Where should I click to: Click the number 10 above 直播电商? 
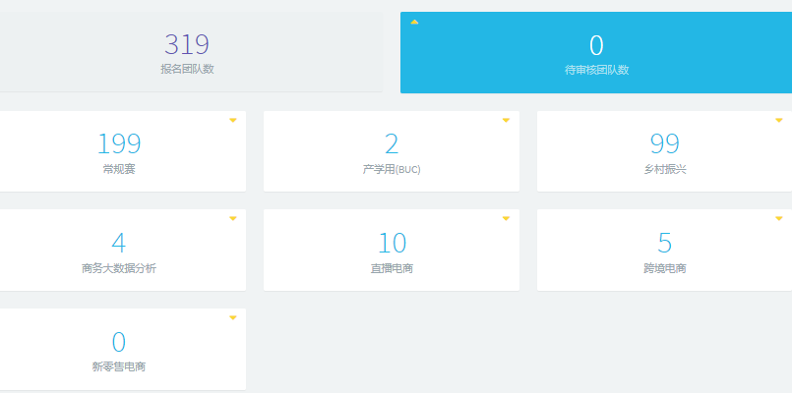pyautogui.click(x=392, y=243)
